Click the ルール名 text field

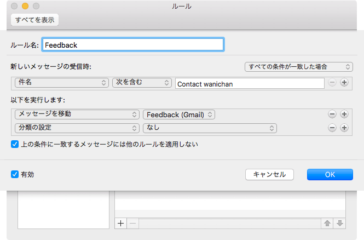coord(133,44)
